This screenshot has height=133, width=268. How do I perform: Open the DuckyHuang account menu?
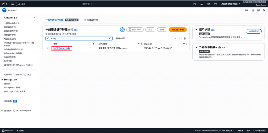point(260,5)
